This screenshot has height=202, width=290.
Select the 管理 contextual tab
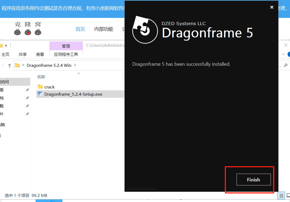pos(66,46)
